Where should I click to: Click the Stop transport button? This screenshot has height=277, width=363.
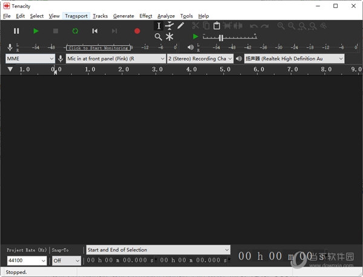(x=56, y=31)
